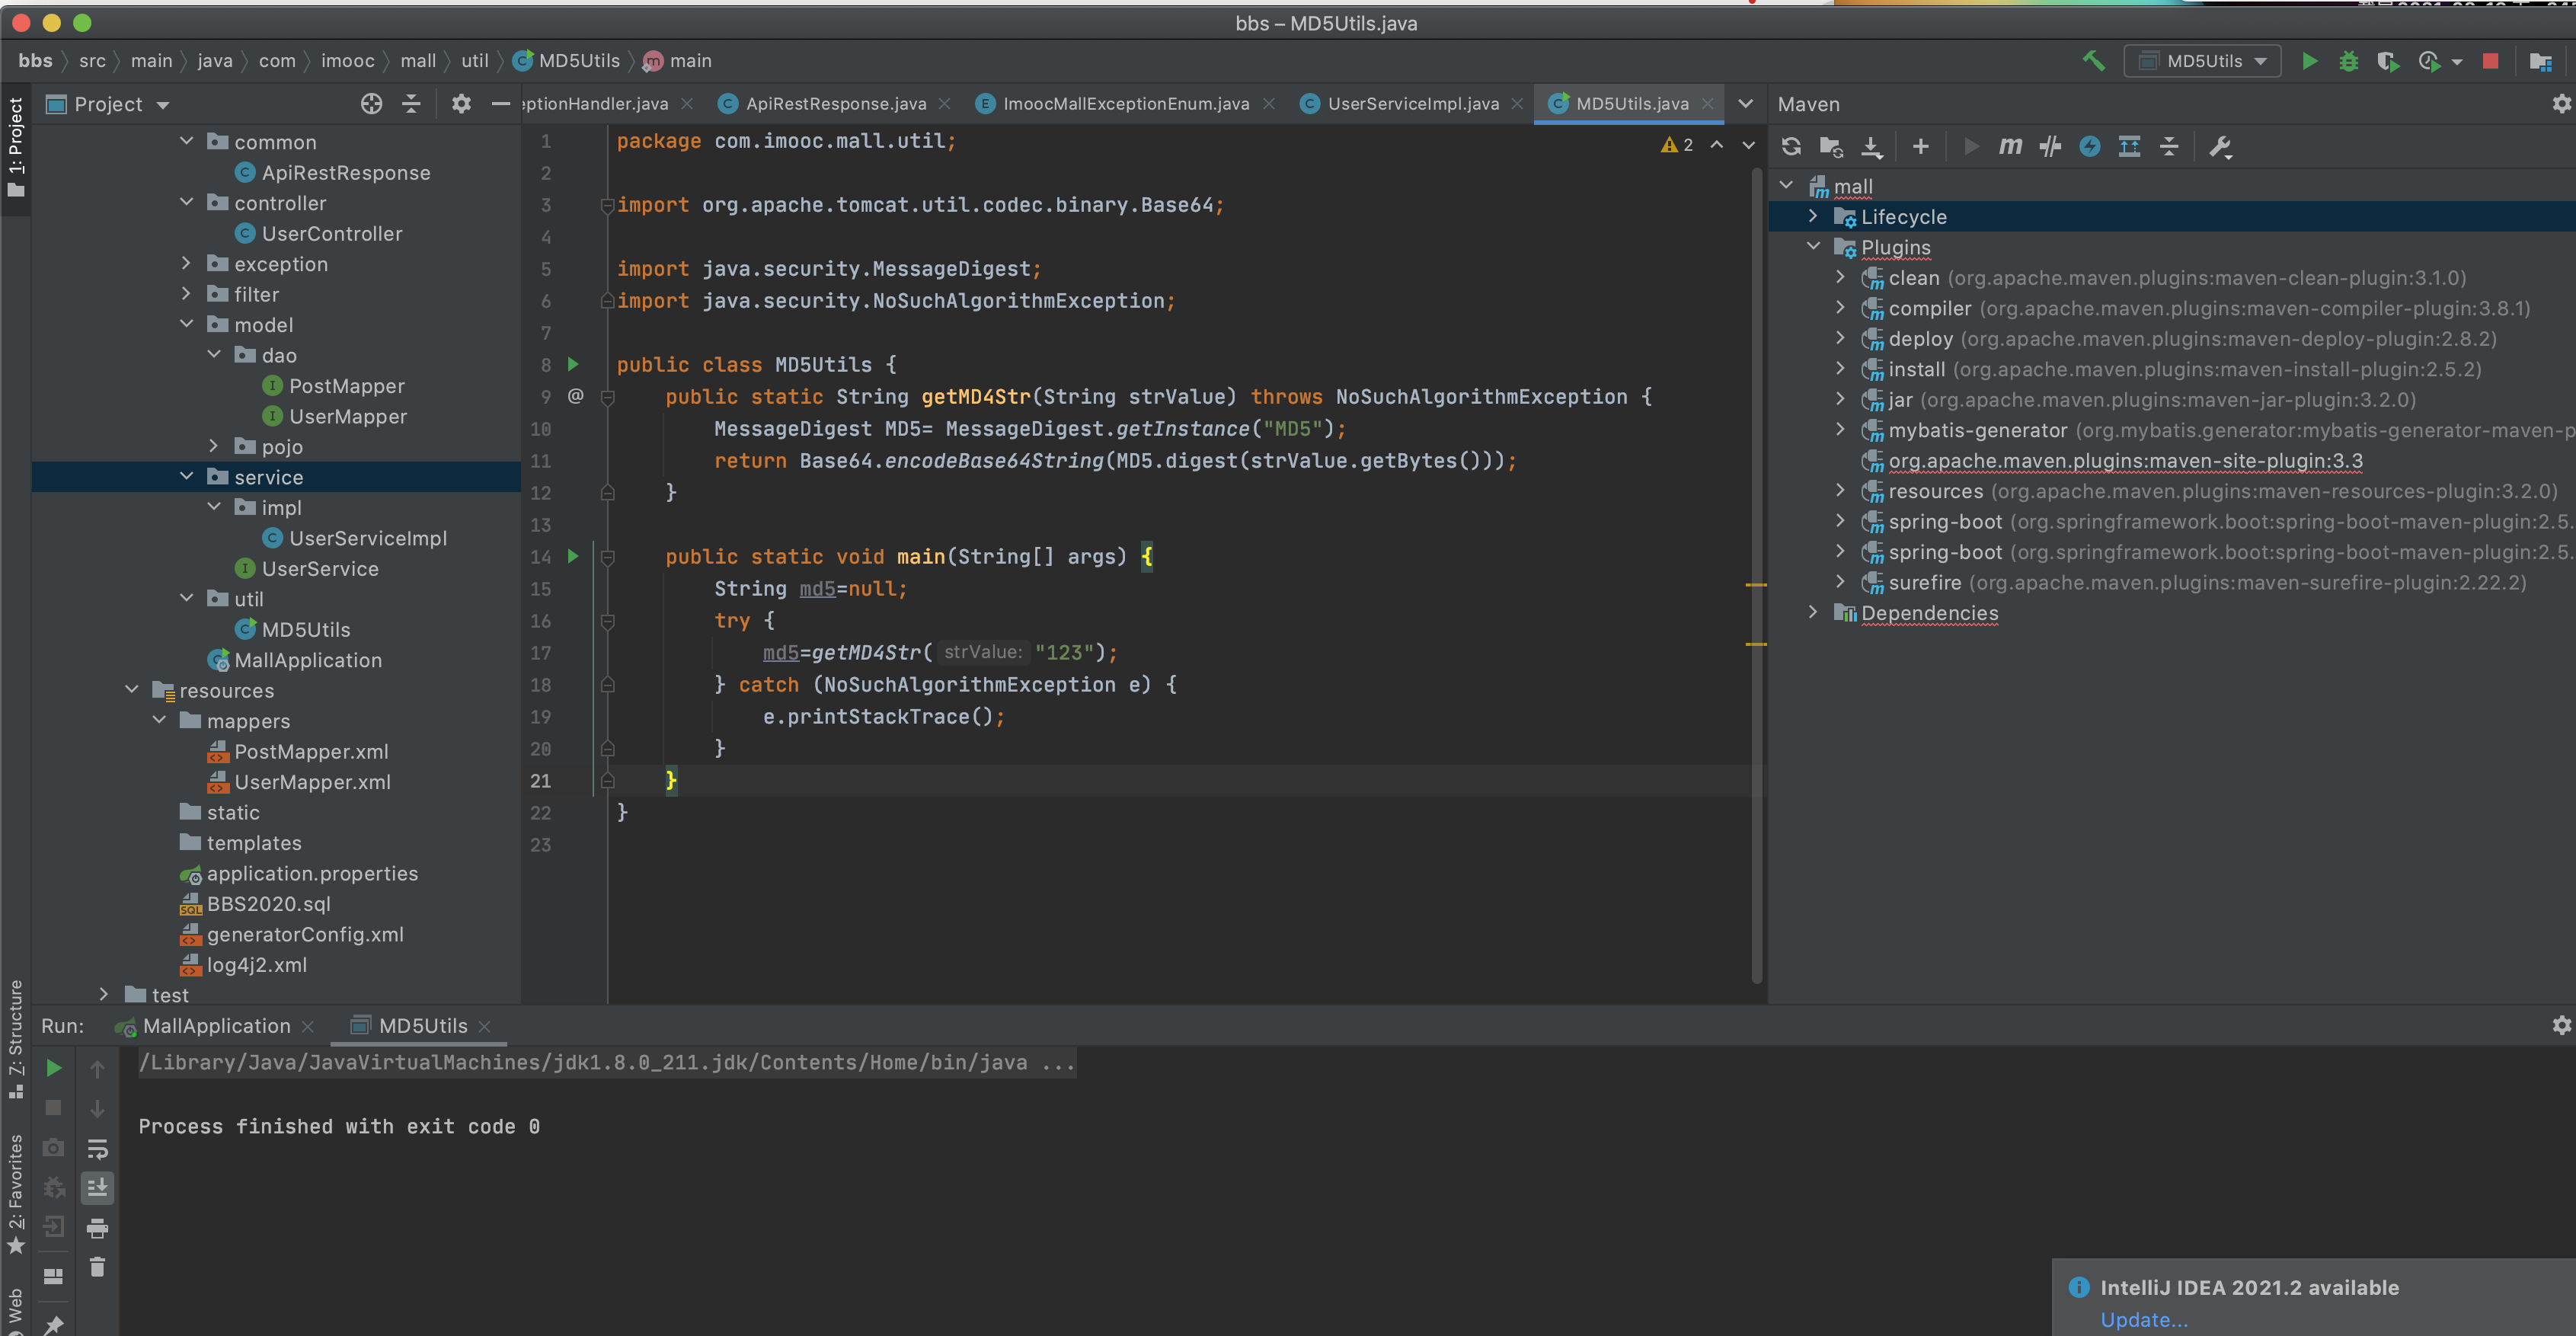Click the warnings indicator showing 2 in the editor
The width and height of the screenshot is (2576, 1336).
1677,145
